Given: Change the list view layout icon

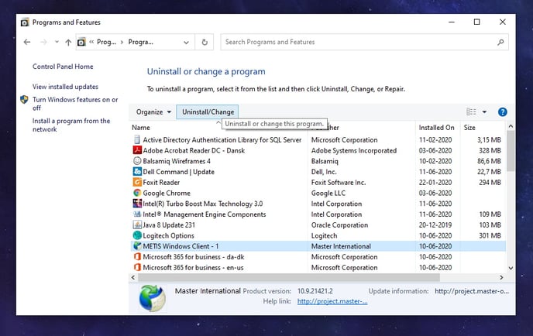Looking at the screenshot, I should click(471, 111).
